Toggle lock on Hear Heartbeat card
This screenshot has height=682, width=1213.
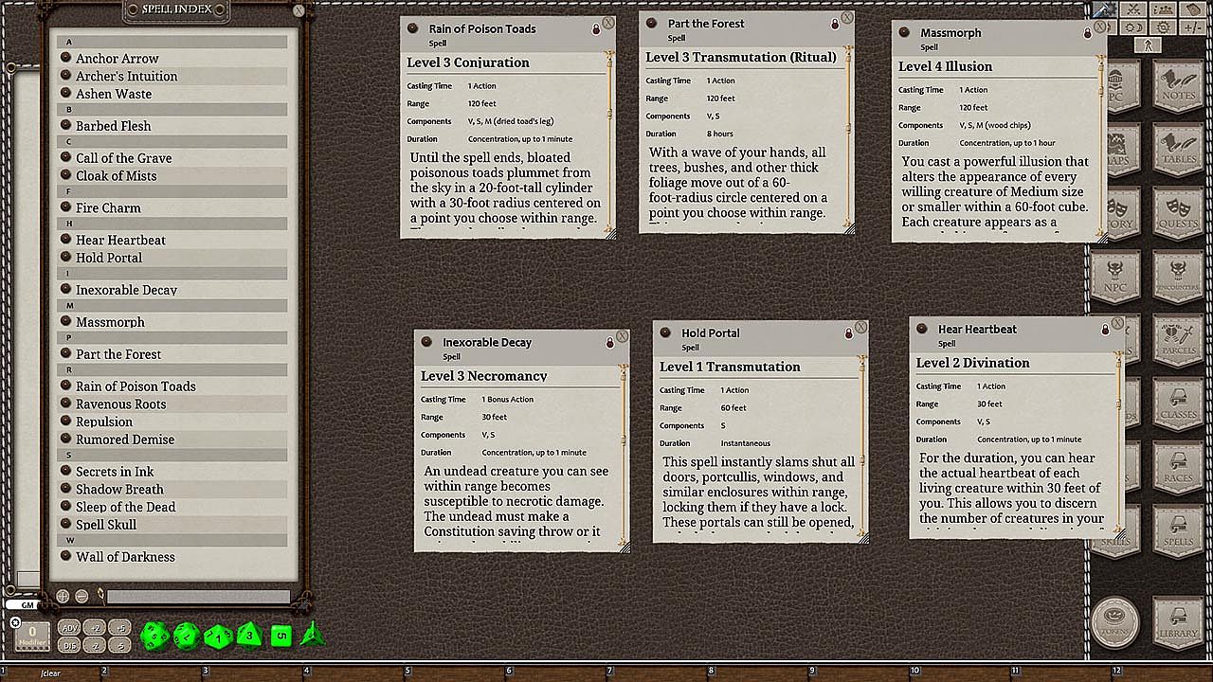[1105, 330]
